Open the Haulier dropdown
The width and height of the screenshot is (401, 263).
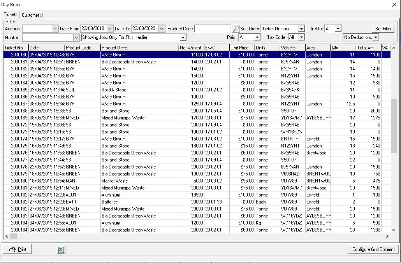(x=76, y=37)
